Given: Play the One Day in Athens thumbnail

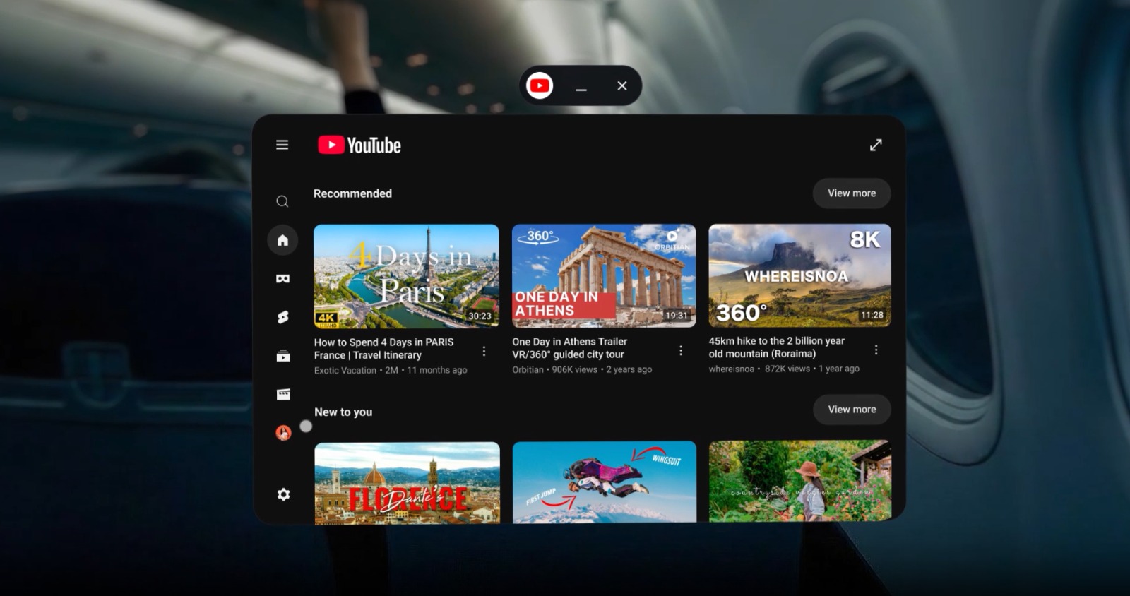Looking at the screenshot, I should tap(604, 276).
